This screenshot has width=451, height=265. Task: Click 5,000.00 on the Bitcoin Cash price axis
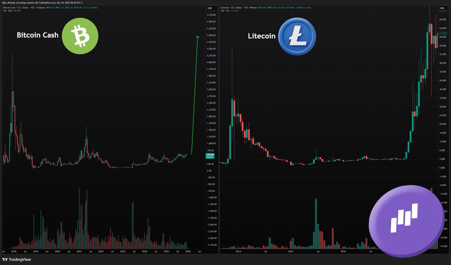click(x=211, y=35)
